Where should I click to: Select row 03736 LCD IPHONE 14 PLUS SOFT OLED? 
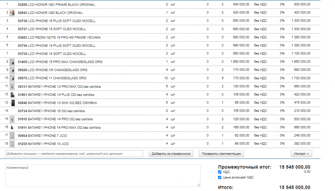(x=160, y=45)
